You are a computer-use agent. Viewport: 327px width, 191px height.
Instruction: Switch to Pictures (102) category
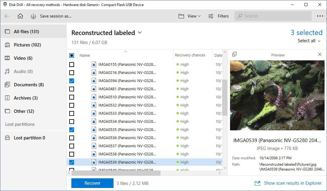coord(27,45)
